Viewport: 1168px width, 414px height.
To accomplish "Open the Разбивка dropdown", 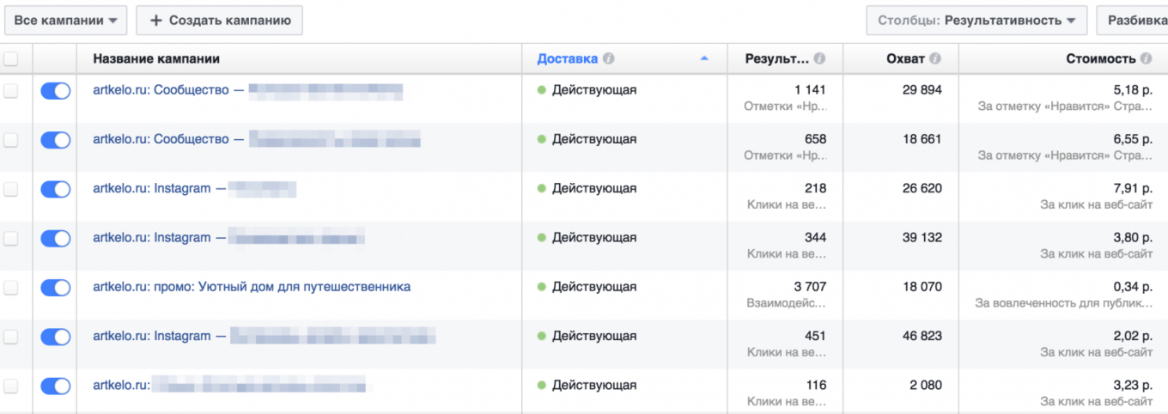I will (1135, 20).
